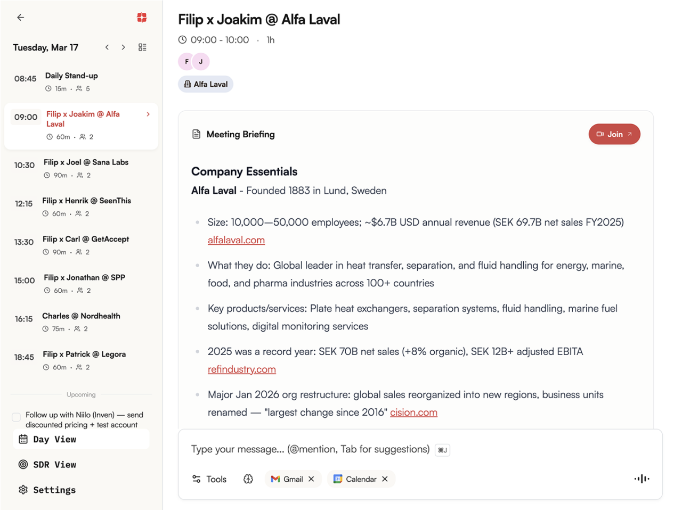Click the red app logo icon
This screenshot has height=511, width=682.
tap(142, 18)
